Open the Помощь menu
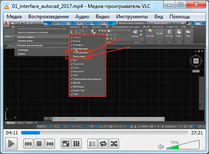Image resolution: width=209 pixels, height=154 pixels. tap(179, 17)
